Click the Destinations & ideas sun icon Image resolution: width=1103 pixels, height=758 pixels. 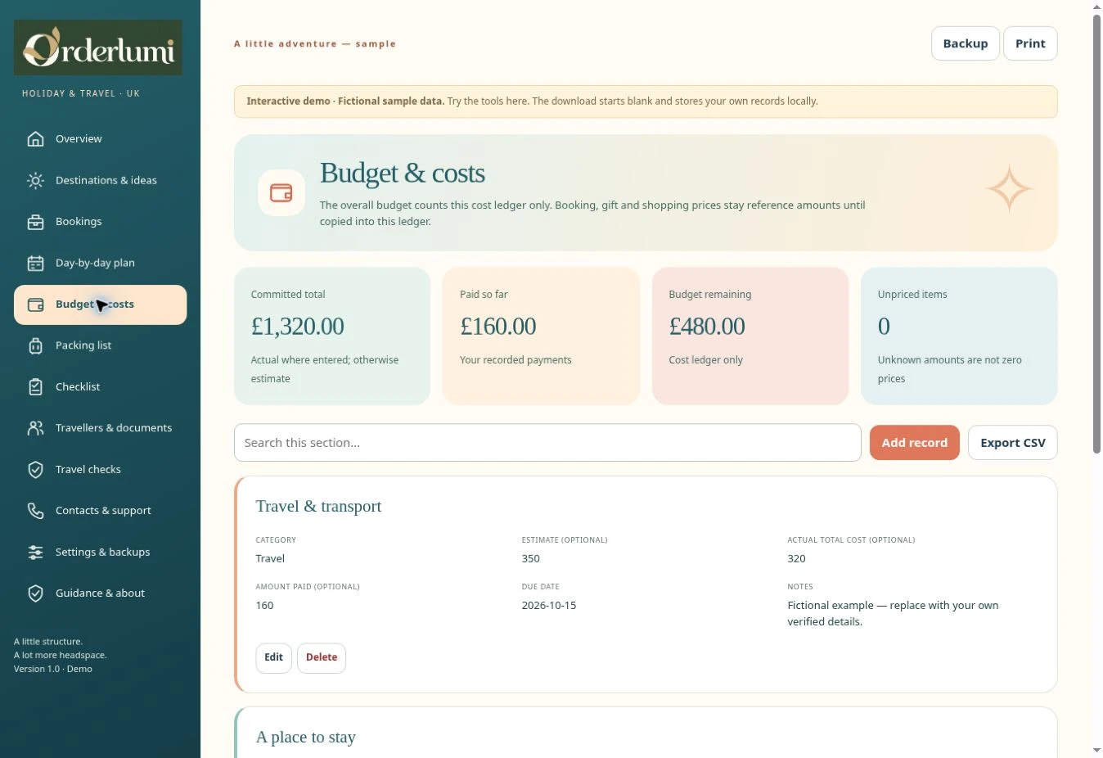point(35,180)
